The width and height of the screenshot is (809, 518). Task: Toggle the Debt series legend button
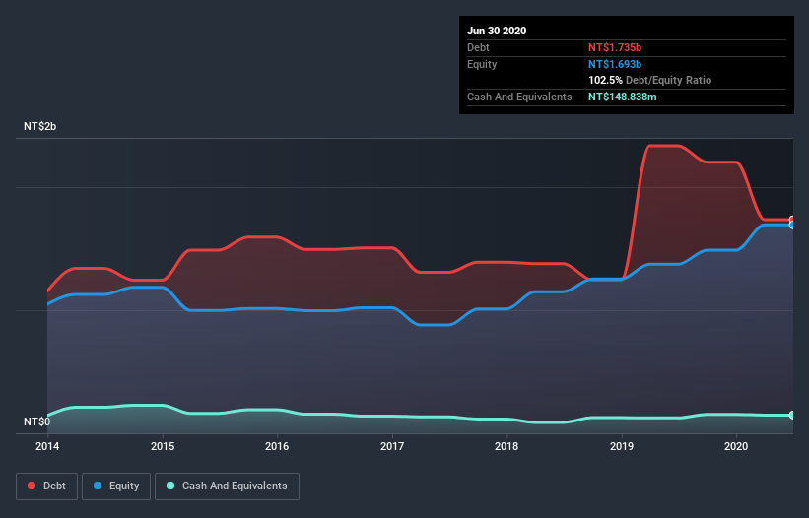click(47, 486)
